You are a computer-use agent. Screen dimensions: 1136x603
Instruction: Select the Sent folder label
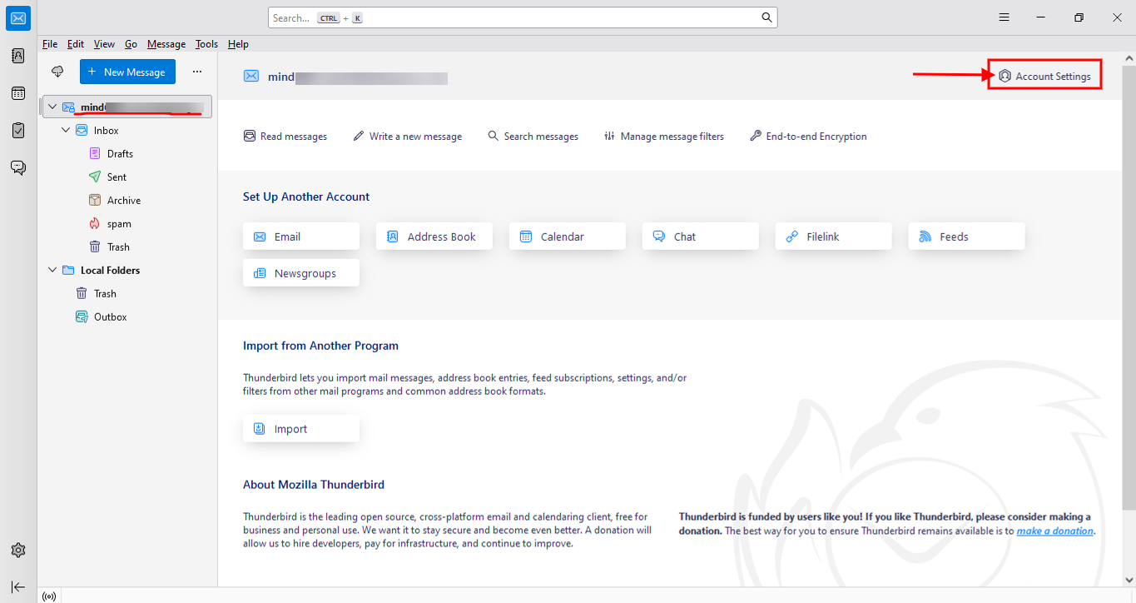click(117, 177)
